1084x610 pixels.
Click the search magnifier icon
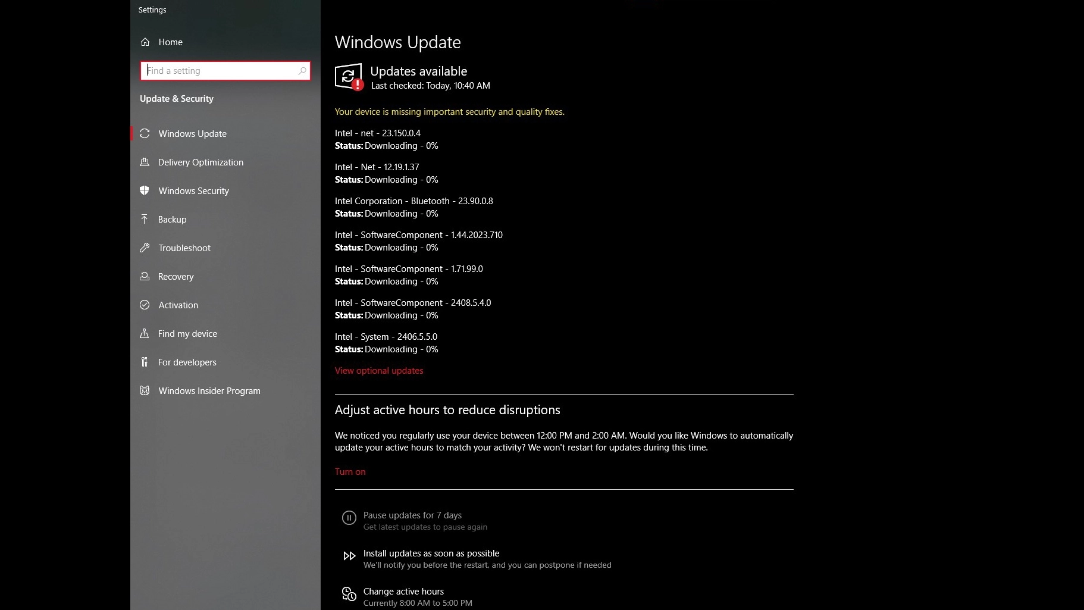tap(302, 71)
